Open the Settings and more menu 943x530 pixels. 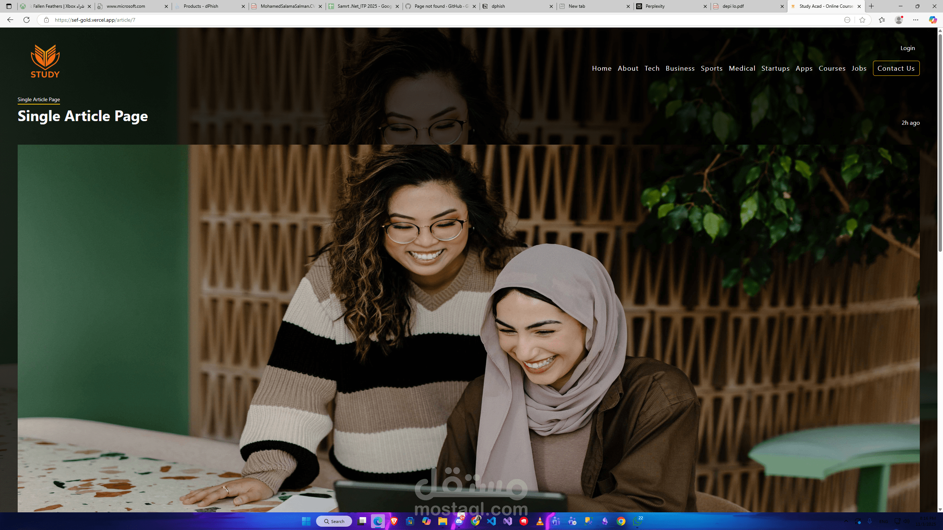point(915,20)
